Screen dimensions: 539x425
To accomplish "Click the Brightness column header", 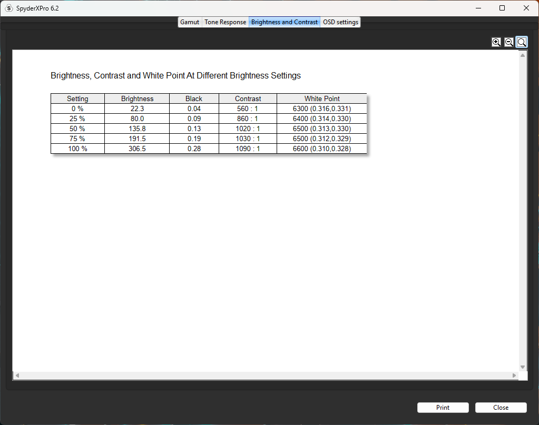I will [137, 98].
